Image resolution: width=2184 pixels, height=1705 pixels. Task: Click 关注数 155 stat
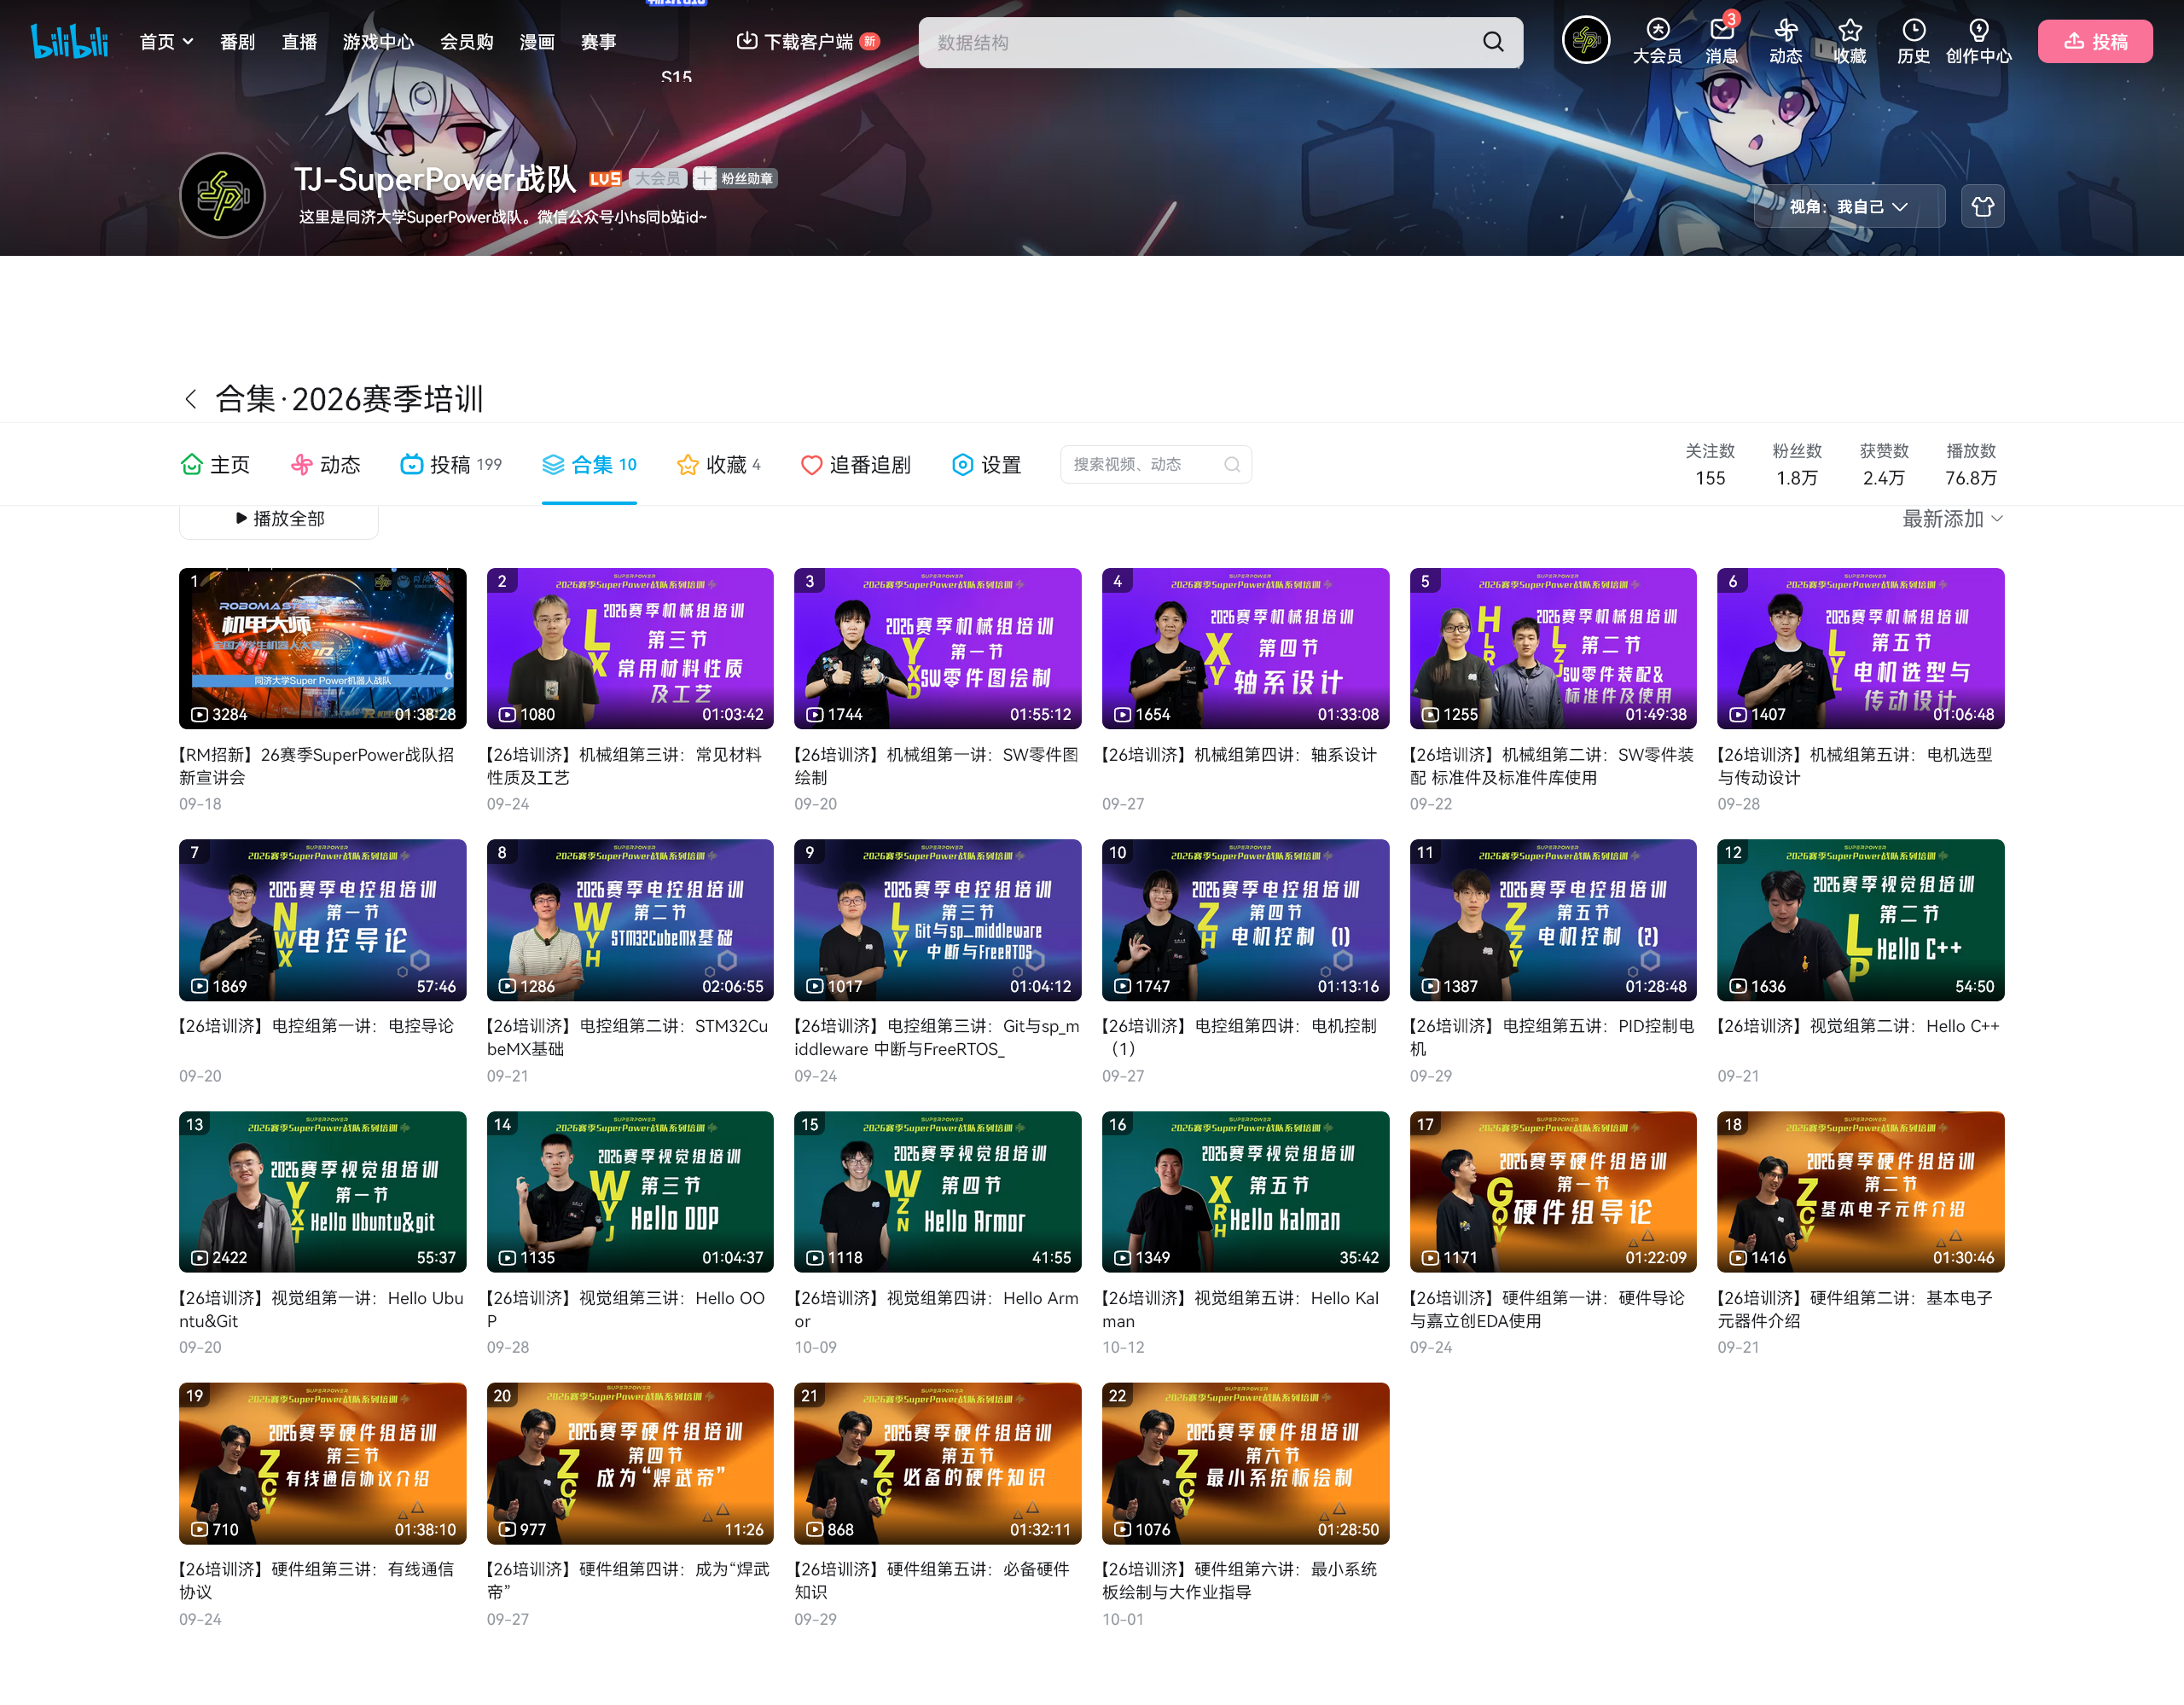(x=1709, y=464)
